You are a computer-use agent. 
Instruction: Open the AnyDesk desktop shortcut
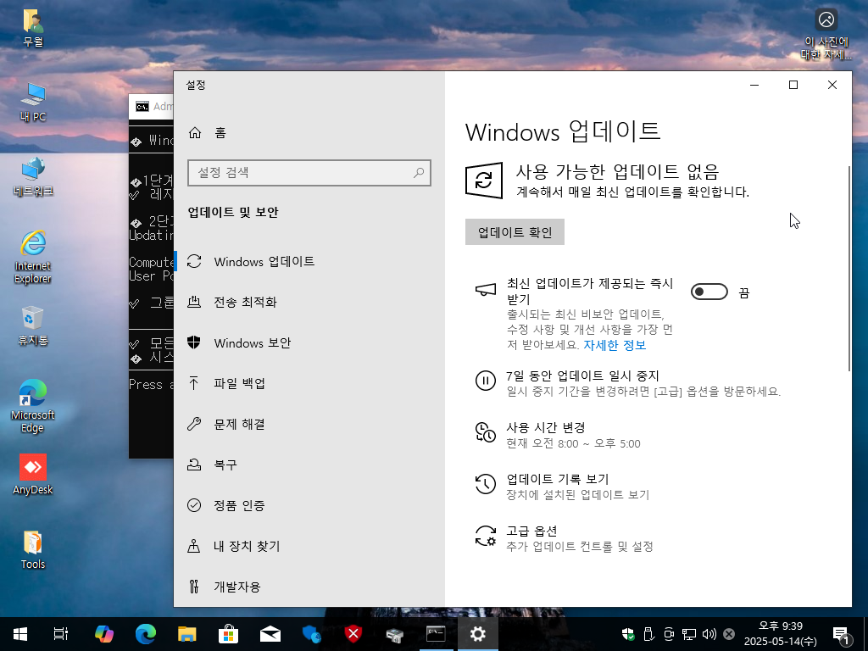(33, 475)
